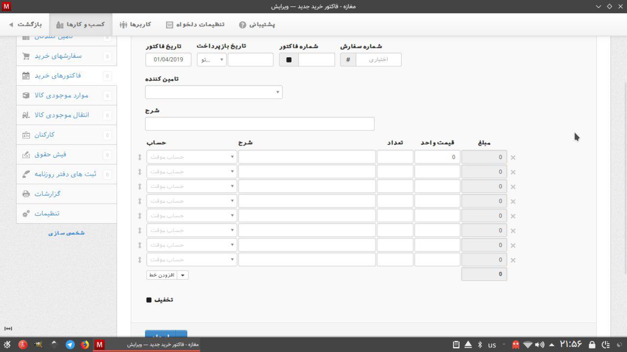627x352 pixels.
Task: Open the تاریخ بازپرداخت type dropdown
Action: click(x=212, y=60)
